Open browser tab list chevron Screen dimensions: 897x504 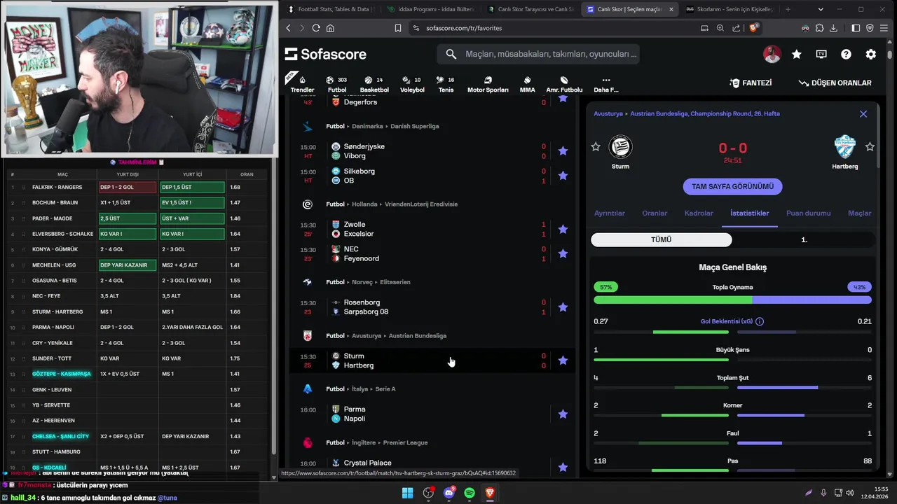[x=821, y=9]
